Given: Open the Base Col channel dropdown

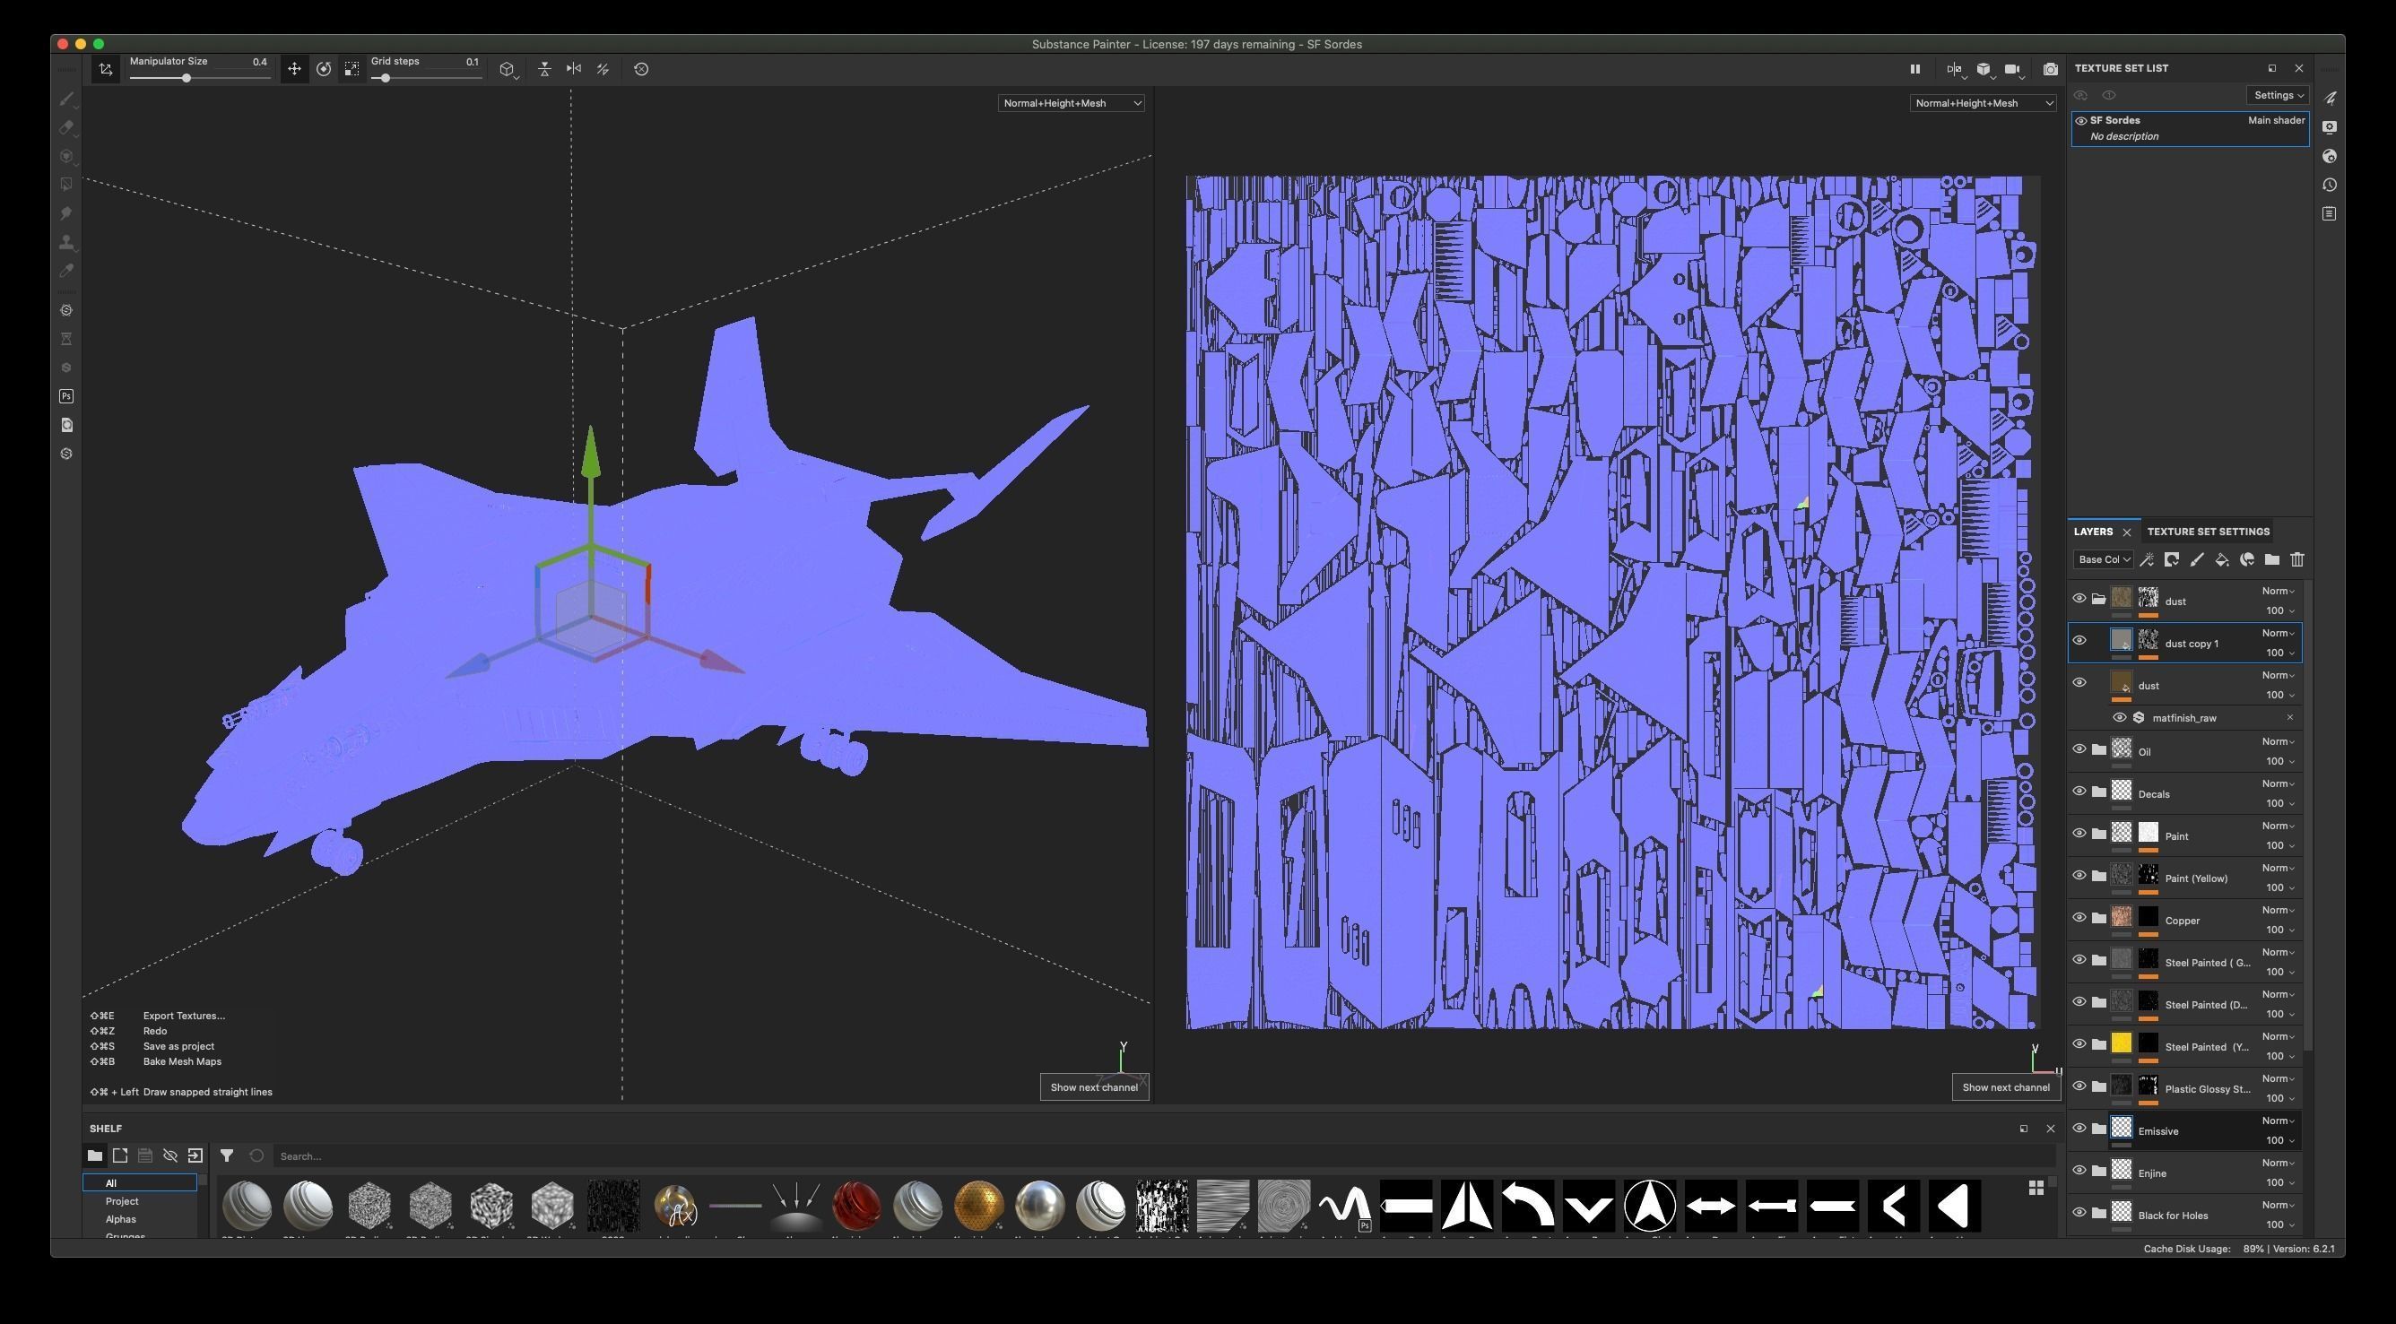Looking at the screenshot, I should click(x=2103, y=559).
